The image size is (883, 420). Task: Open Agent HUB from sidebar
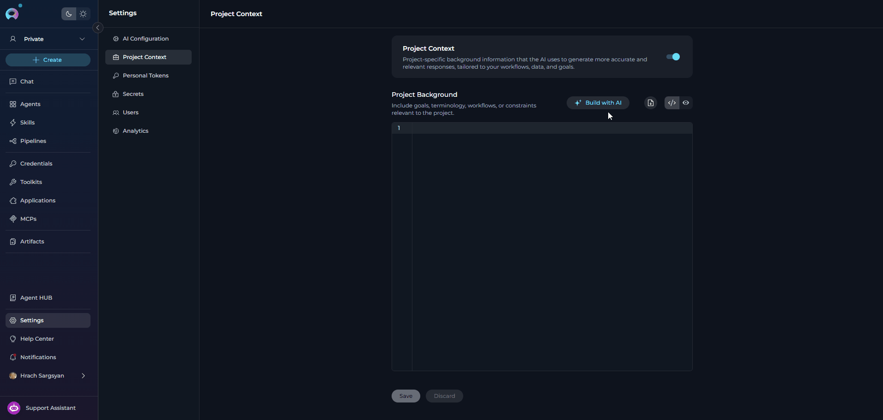coord(48,298)
